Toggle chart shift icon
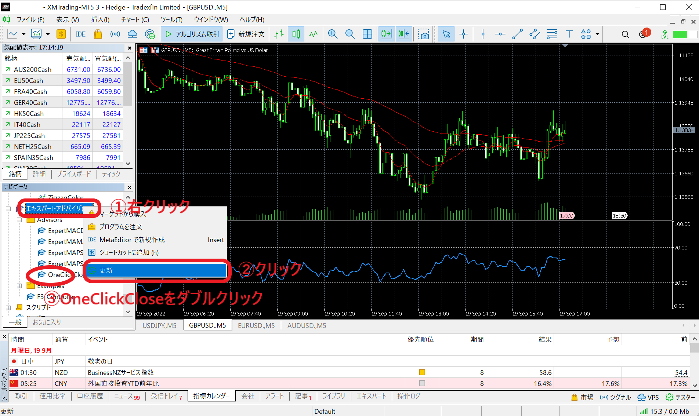This screenshot has height=416, width=699. (404, 34)
